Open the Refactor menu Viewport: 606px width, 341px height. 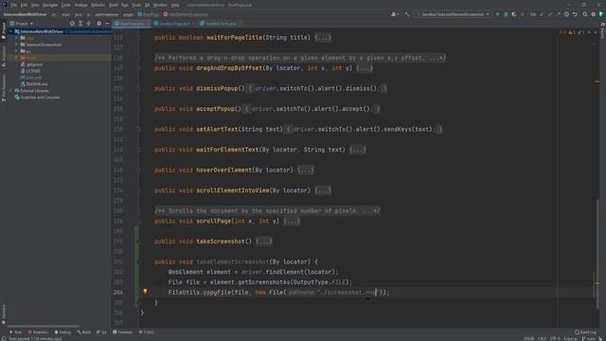98,5
